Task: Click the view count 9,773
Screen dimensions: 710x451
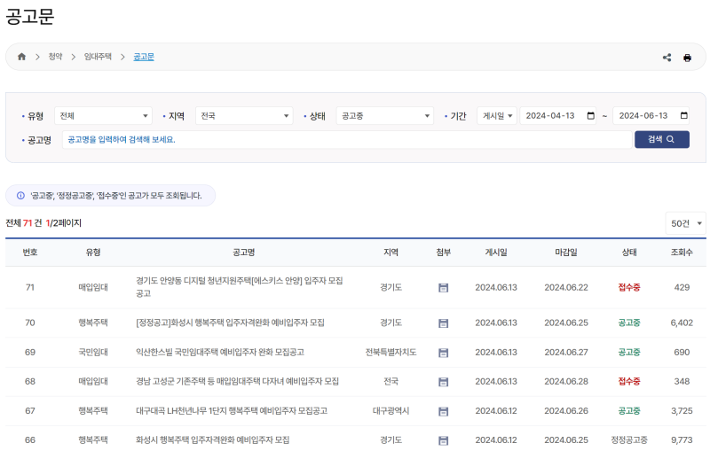Action: tap(682, 439)
